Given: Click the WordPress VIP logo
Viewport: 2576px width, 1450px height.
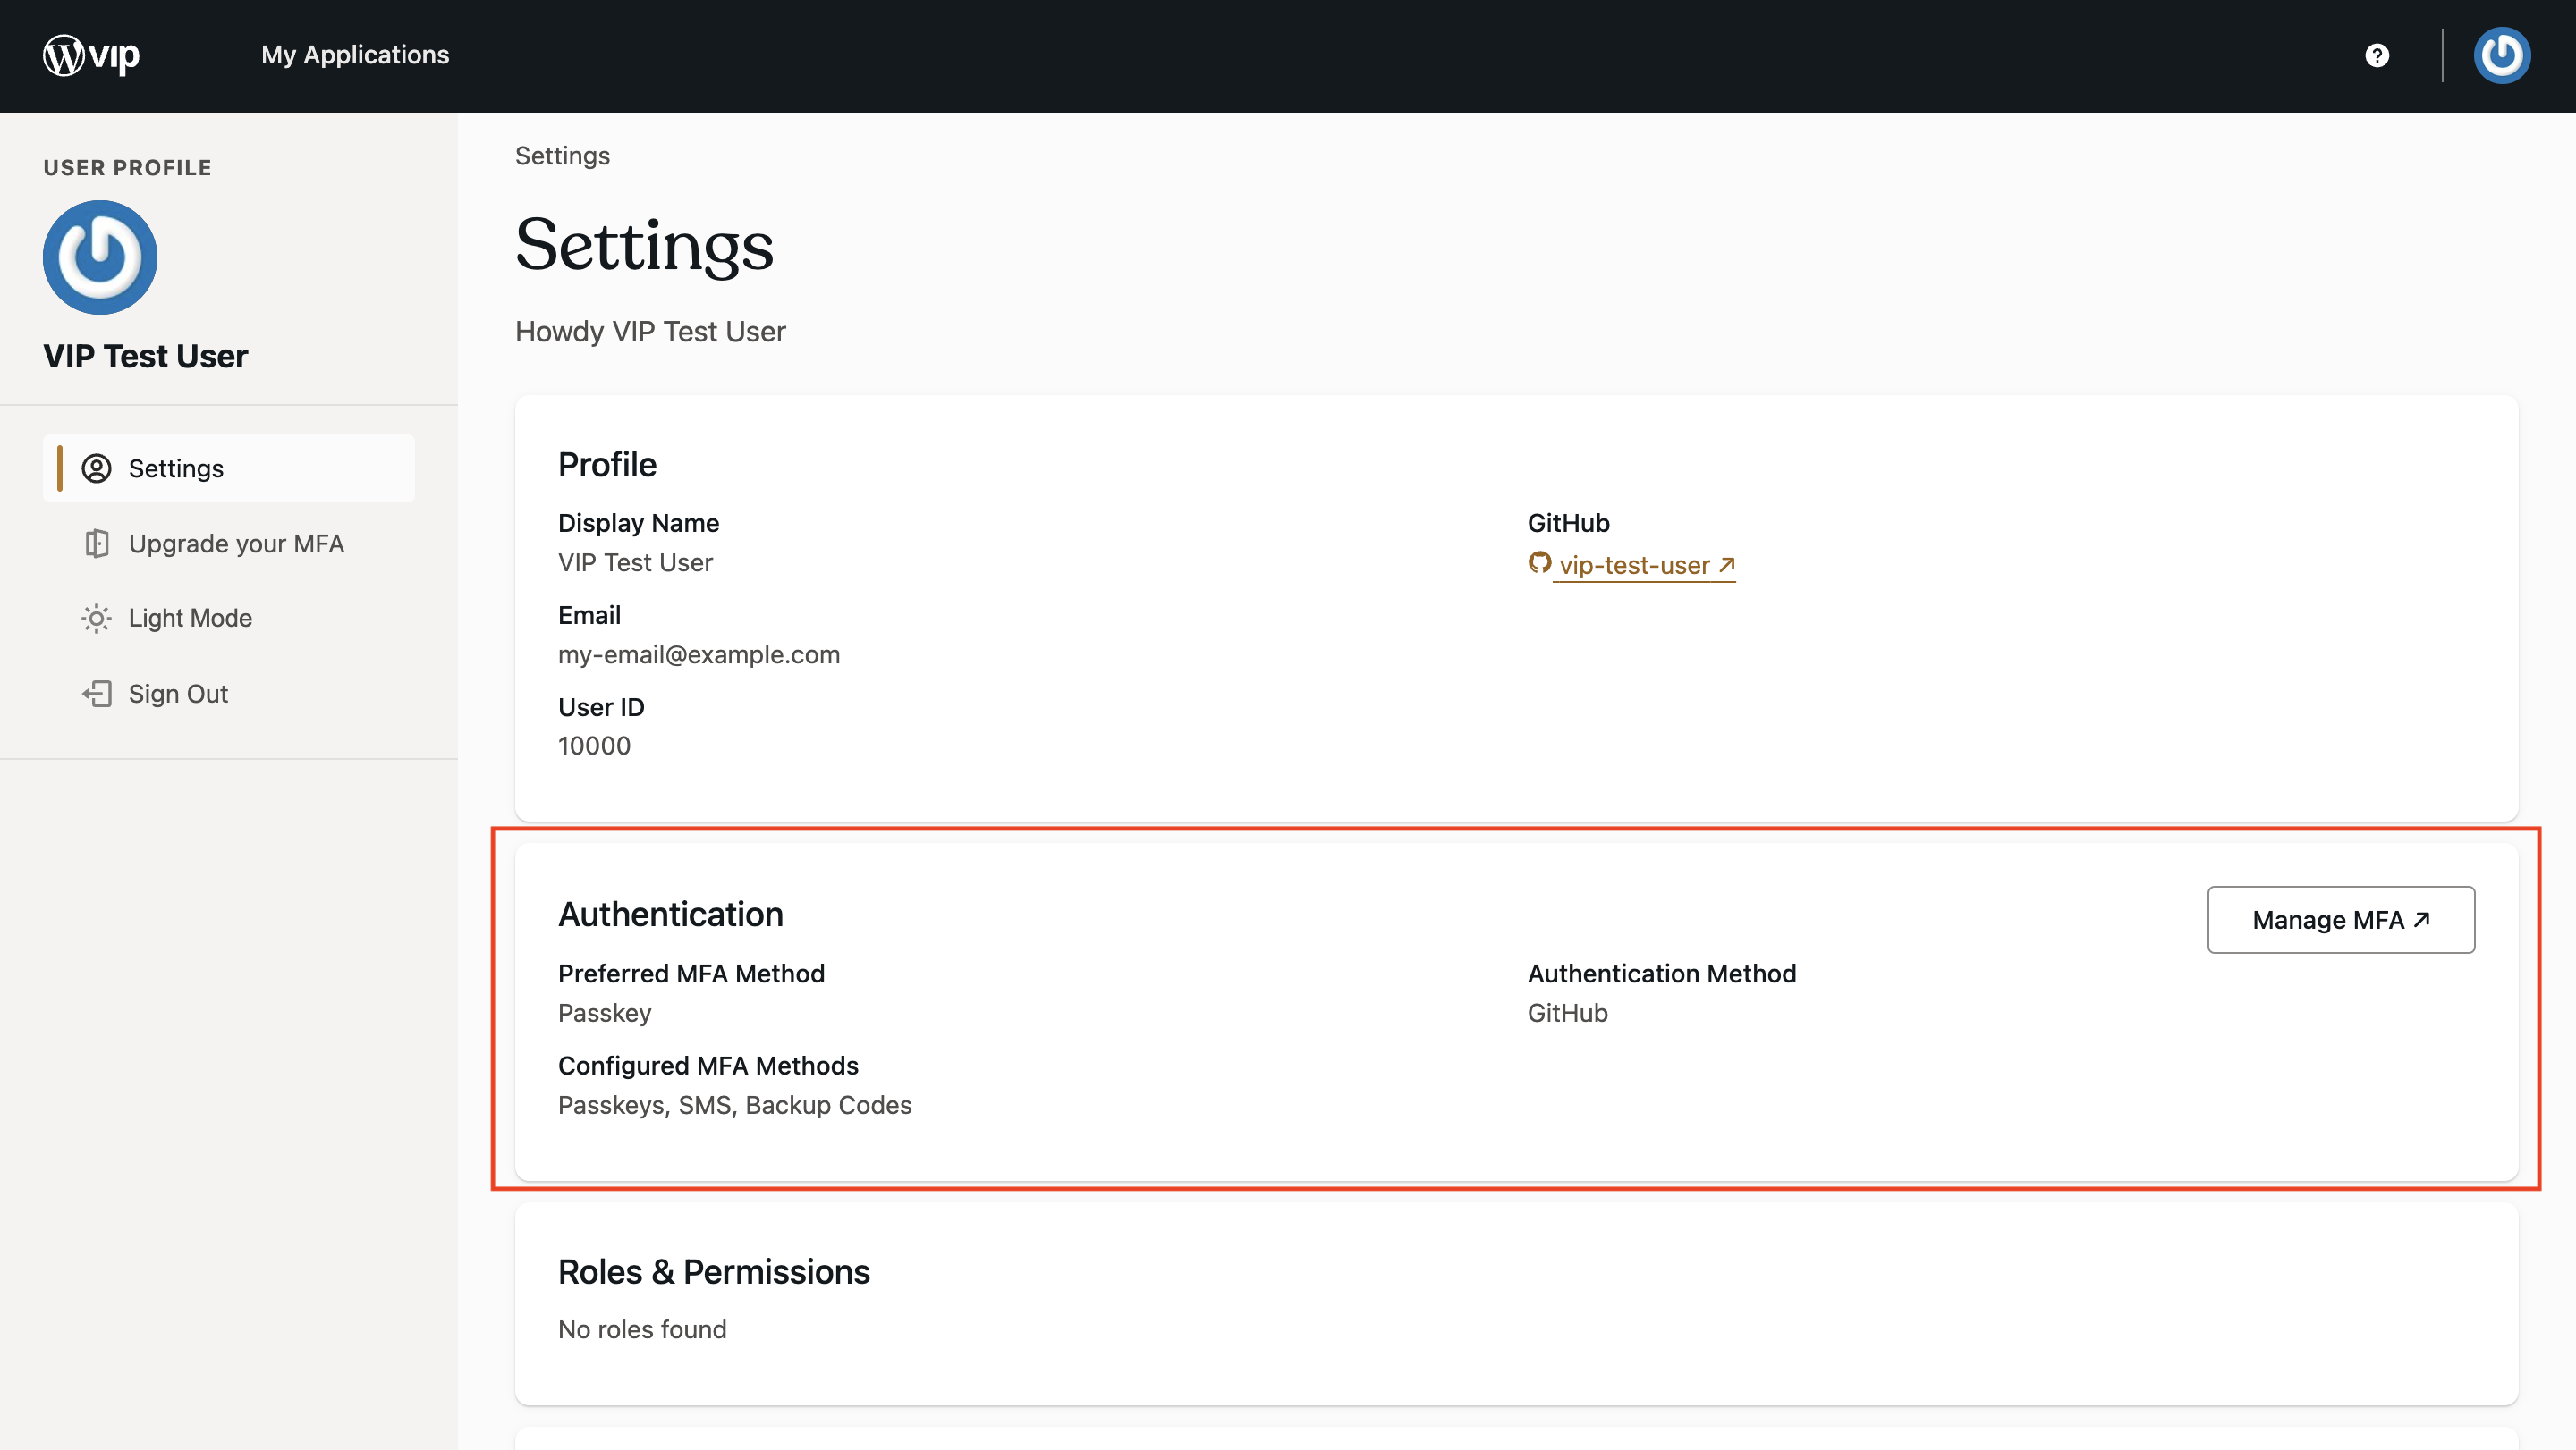Looking at the screenshot, I should (x=91, y=55).
